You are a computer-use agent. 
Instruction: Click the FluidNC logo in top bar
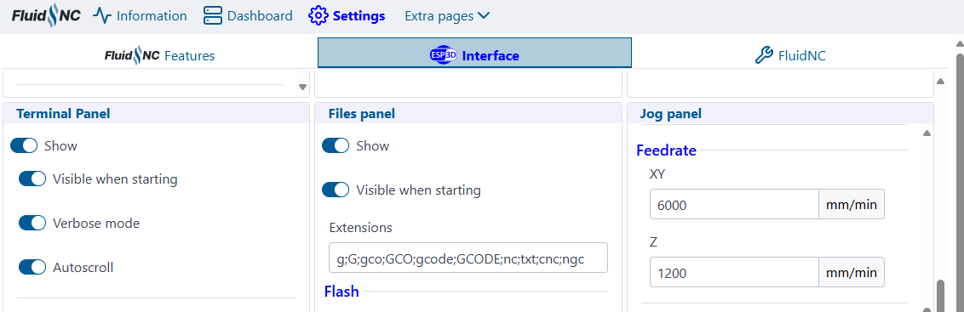click(x=46, y=16)
